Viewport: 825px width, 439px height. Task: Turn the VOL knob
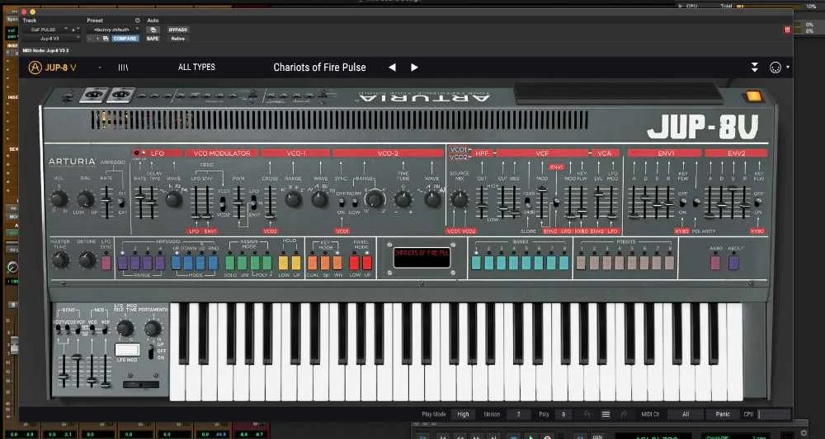click(59, 198)
